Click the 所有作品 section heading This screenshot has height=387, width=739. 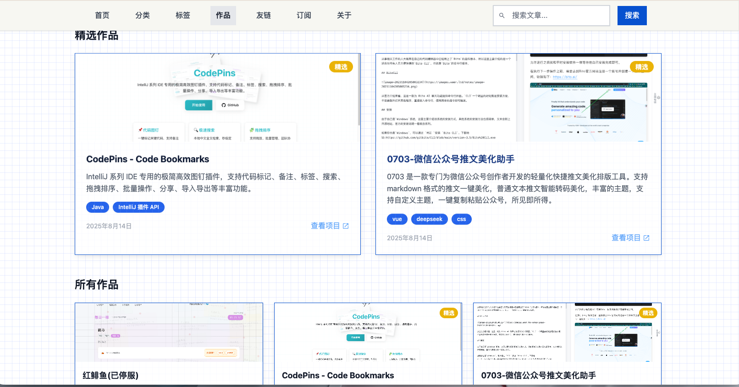click(97, 285)
